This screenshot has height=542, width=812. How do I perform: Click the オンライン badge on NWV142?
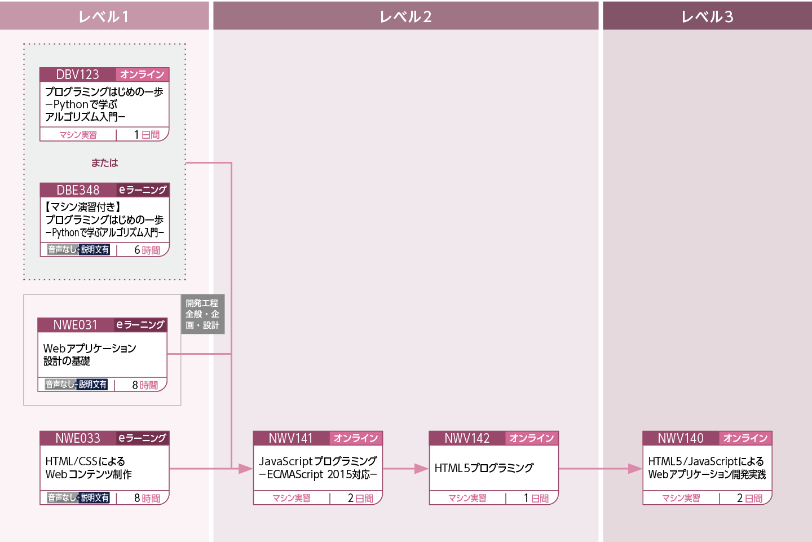click(x=532, y=438)
